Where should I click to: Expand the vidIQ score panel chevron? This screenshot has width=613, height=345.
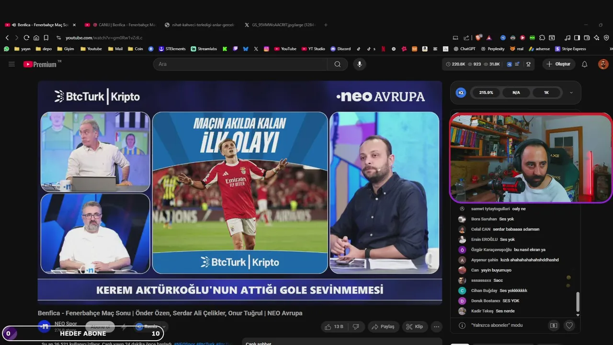[571, 92]
